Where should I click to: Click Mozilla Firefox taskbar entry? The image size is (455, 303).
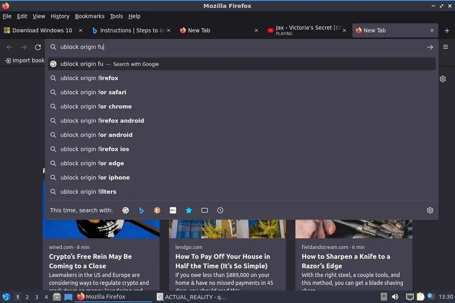[113, 297]
